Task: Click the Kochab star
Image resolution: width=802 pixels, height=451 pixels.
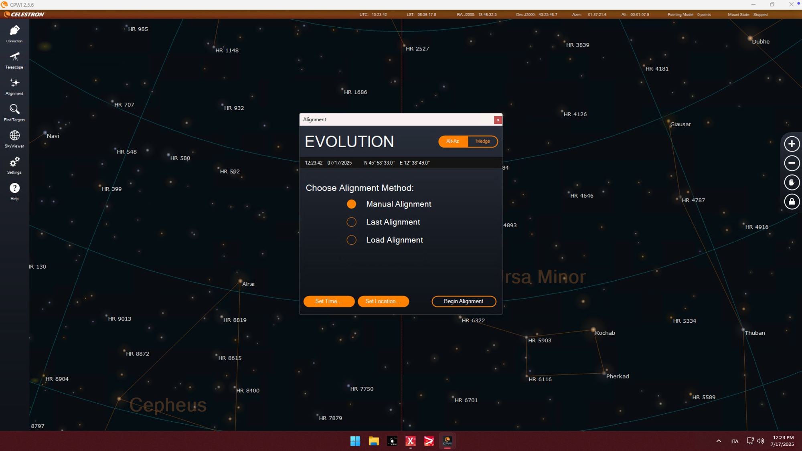Action: coord(593,330)
